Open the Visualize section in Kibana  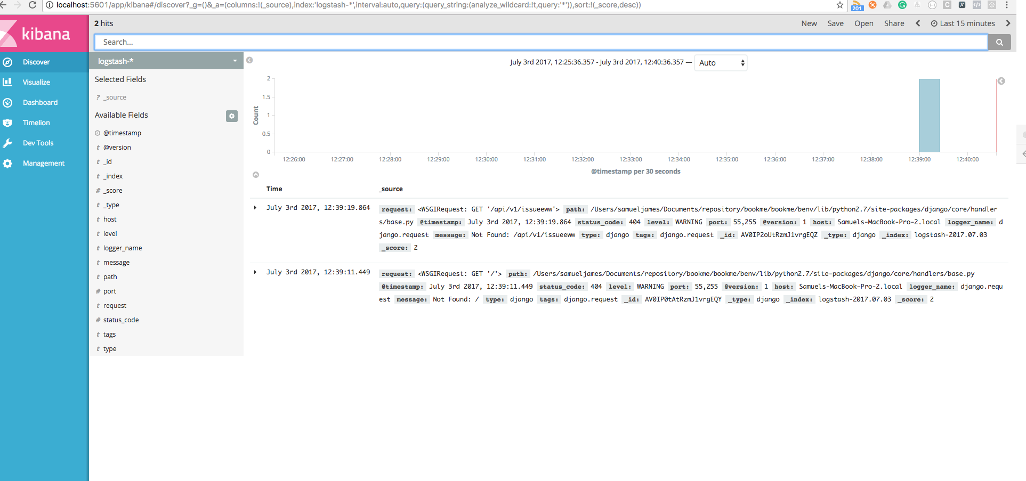point(35,82)
